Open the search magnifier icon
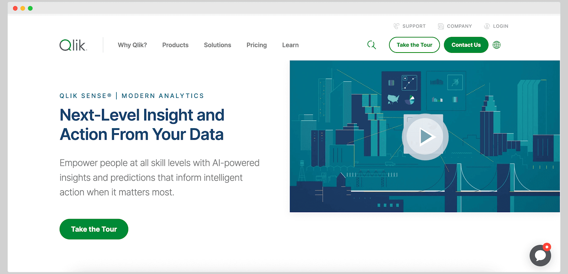The image size is (568, 274). coord(372,45)
